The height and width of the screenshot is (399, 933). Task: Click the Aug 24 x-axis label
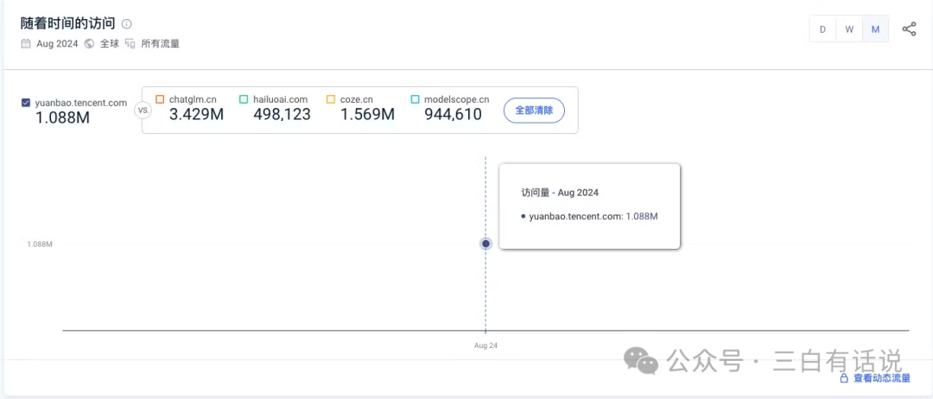point(486,345)
